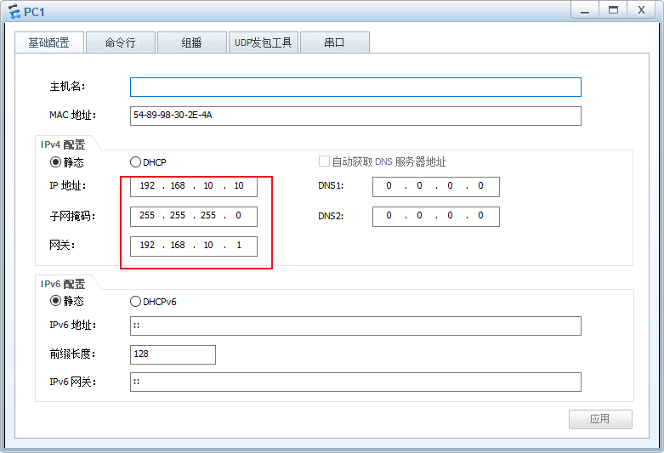This screenshot has height=453, width=664.
Task: Click the IPv6 地址 input field
Action: point(355,326)
